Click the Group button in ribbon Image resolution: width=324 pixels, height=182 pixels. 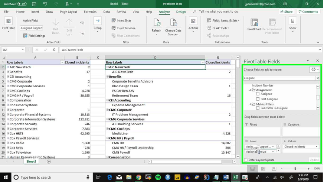(98, 25)
